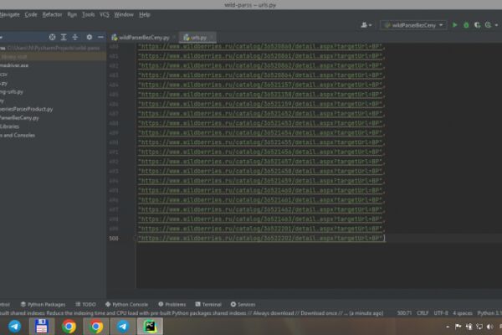Image resolution: width=502 pixels, height=335 pixels.
Task: Open the Code menu
Action: 31,15
